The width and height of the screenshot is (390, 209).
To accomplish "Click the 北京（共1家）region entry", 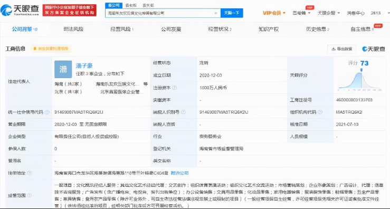I will [x=68, y=92].
